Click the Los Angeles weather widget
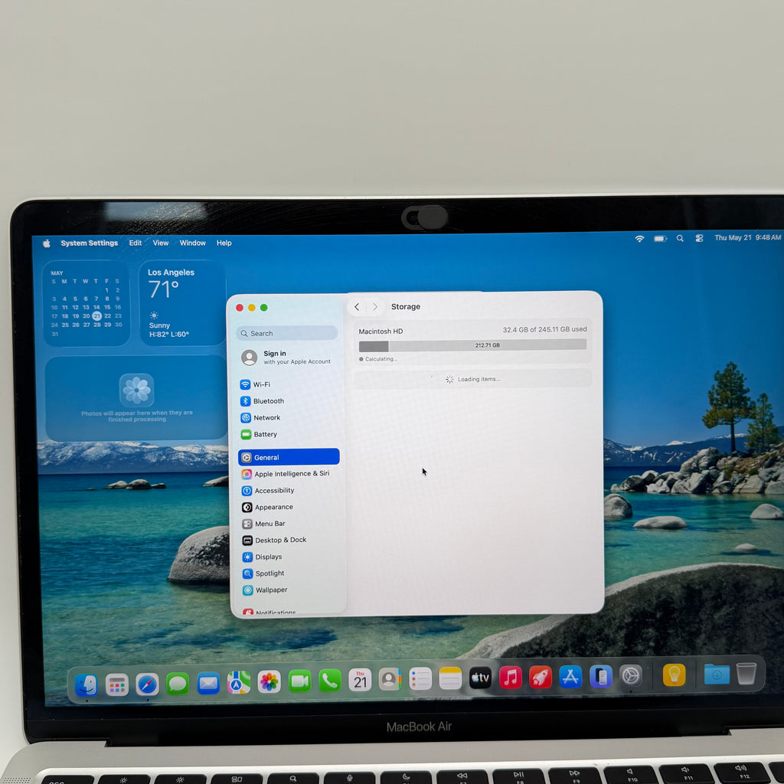This screenshot has height=784, width=784. tap(182, 303)
